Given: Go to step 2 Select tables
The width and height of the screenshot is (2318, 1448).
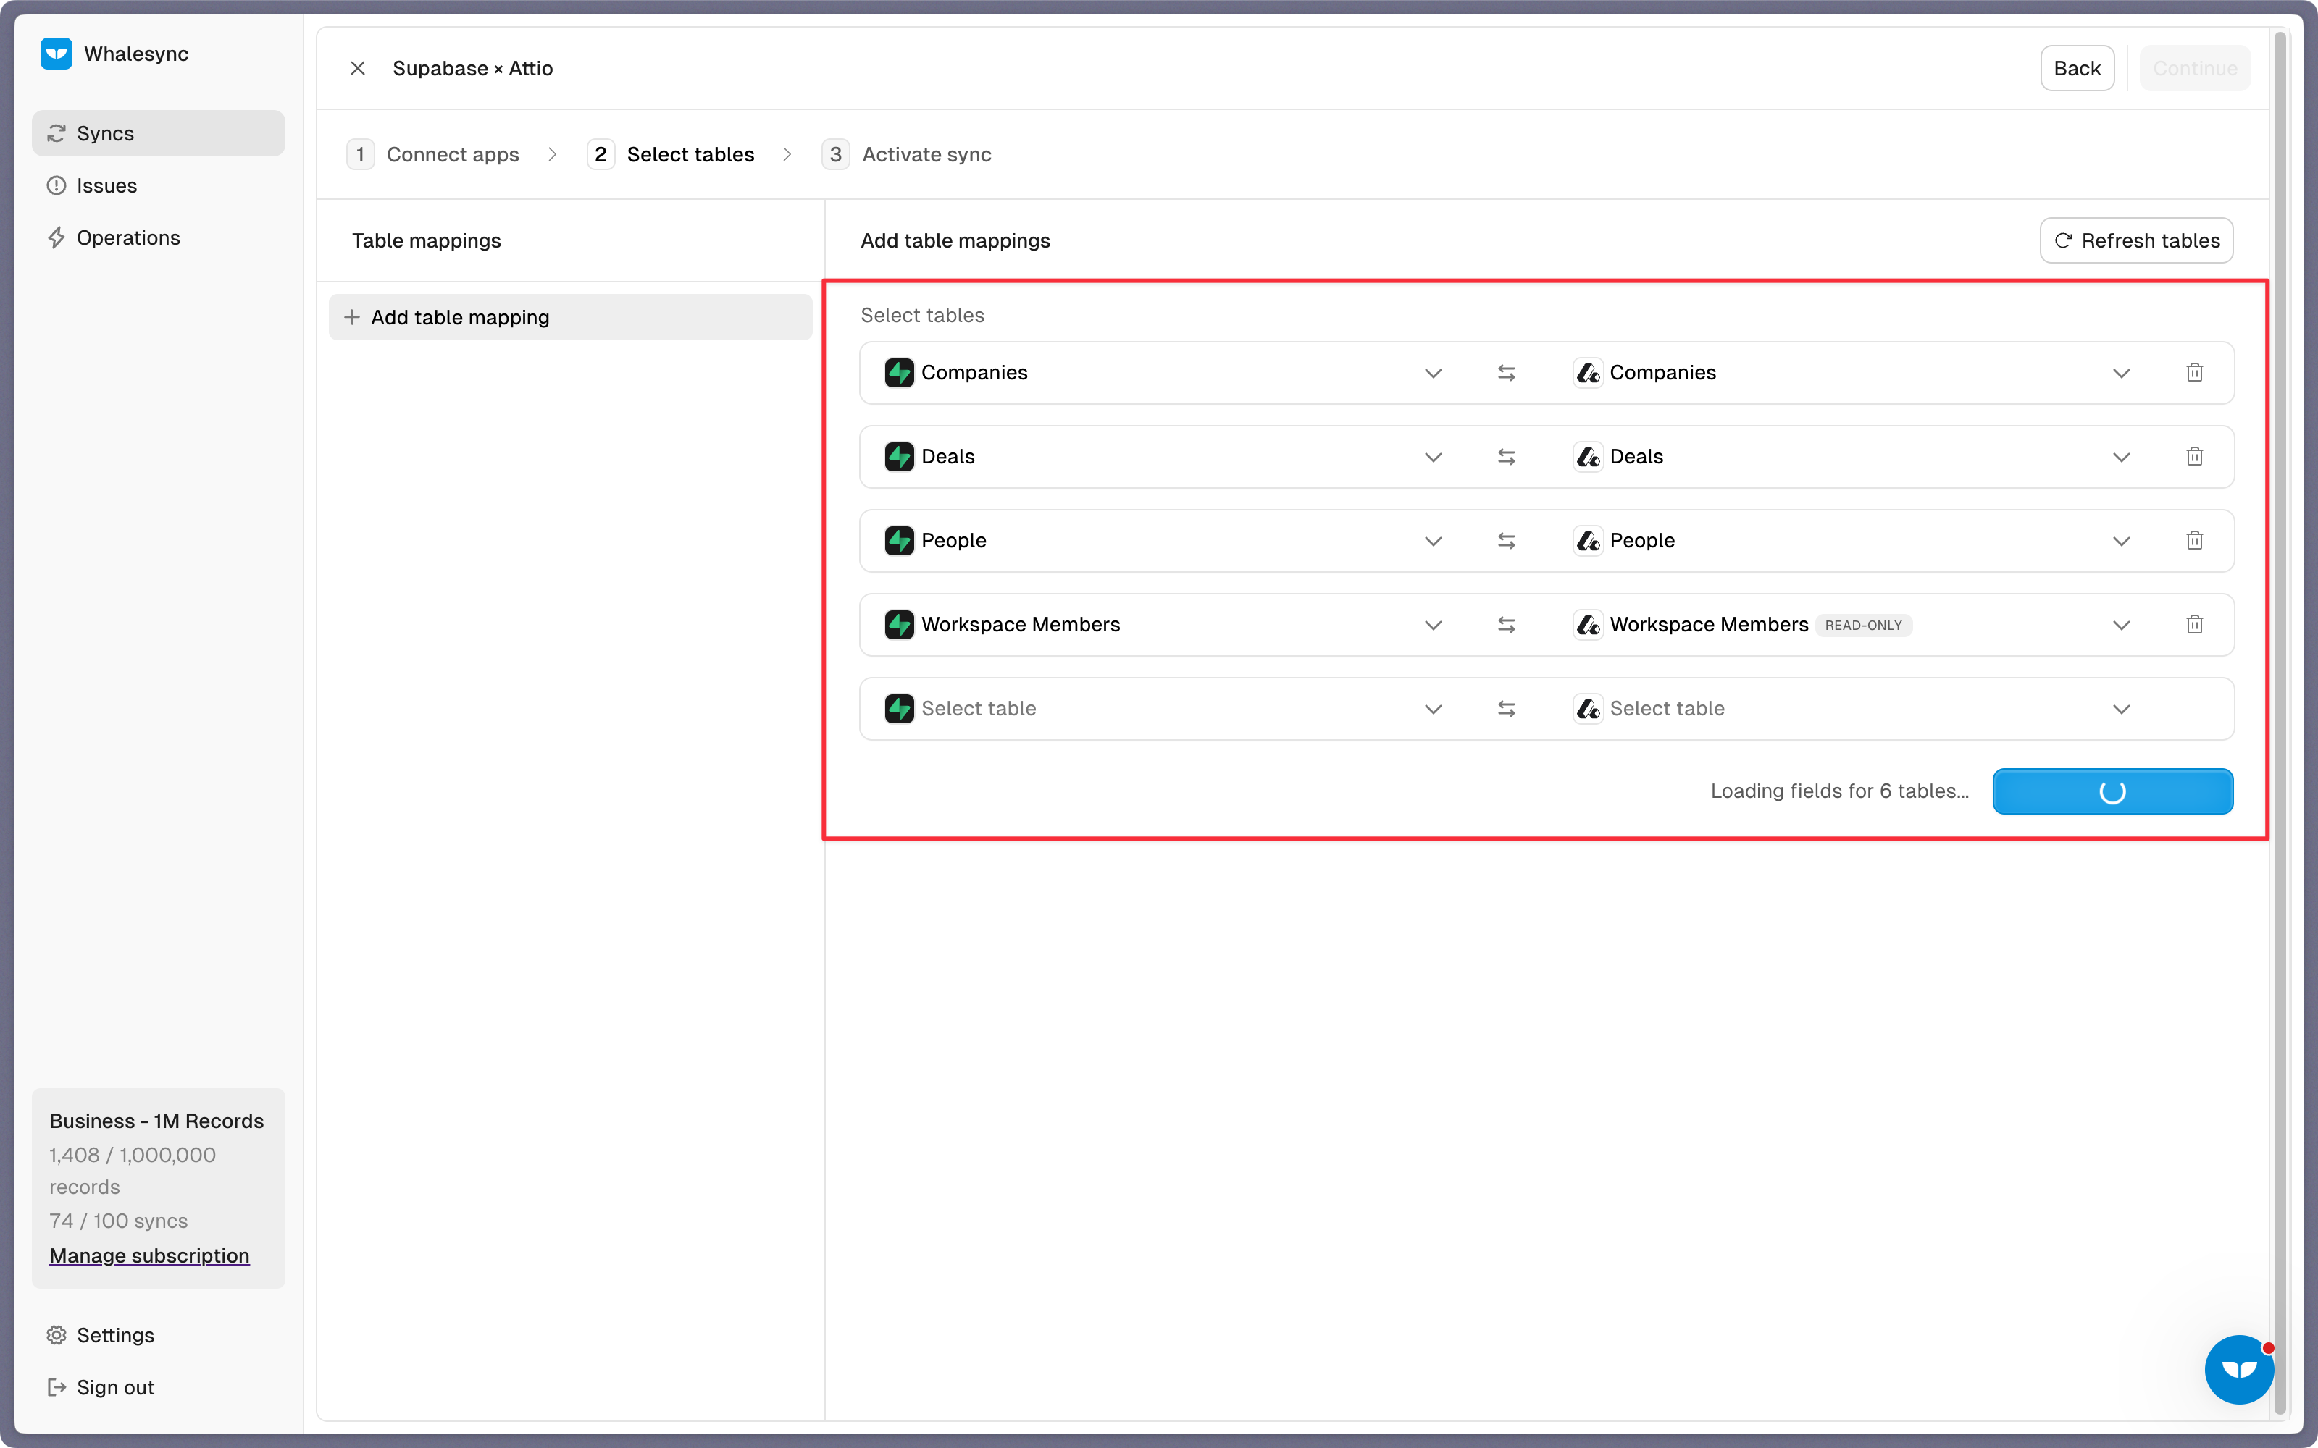Looking at the screenshot, I should tap(671, 154).
